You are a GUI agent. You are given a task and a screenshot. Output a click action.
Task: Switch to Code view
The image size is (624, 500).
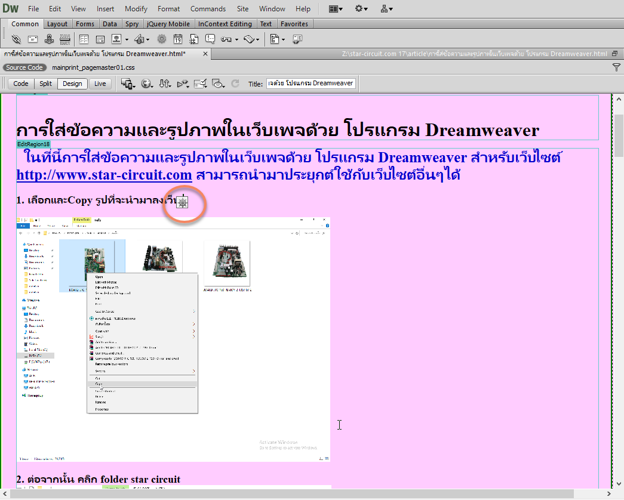[x=21, y=84]
